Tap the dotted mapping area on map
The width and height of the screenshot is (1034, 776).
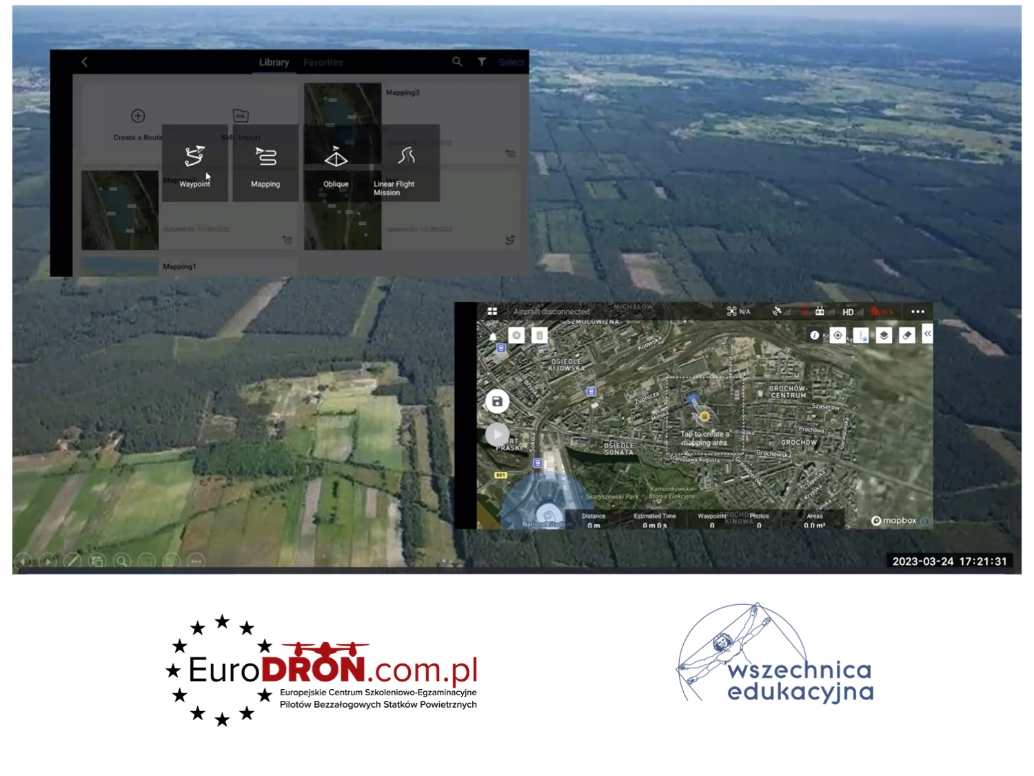click(704, 414)
